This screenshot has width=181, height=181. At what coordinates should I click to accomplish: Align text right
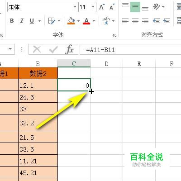coord(145,21)
